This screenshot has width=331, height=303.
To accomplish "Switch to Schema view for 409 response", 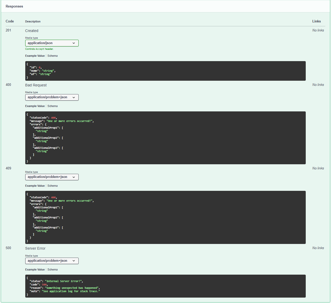I will pos(52,186).
